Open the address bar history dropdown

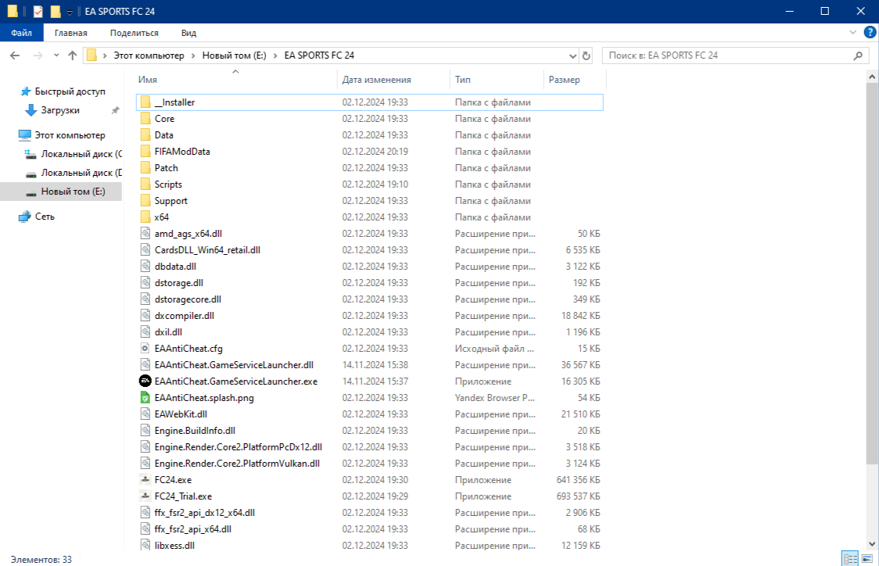tap(572, 56)
